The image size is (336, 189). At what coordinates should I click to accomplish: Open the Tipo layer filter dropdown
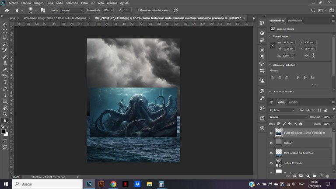click(282, 110)
